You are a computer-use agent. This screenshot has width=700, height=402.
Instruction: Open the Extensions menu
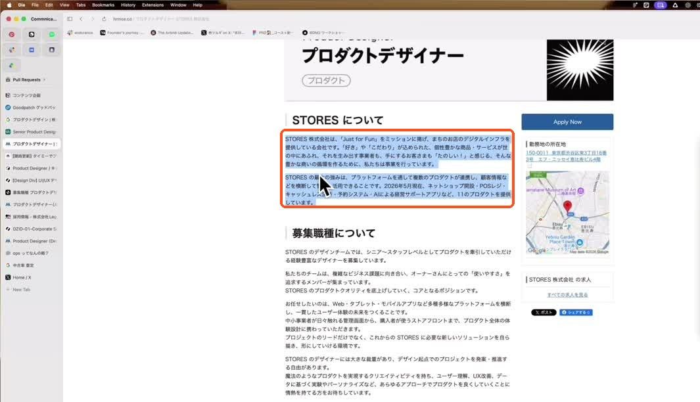(x=152, y=5)
